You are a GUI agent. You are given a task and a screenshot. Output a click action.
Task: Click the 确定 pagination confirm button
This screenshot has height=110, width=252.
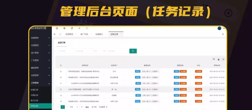tap(87, 107)
